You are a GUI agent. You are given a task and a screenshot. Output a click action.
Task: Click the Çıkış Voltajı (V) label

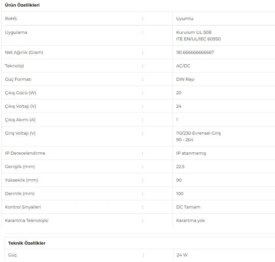20,106
